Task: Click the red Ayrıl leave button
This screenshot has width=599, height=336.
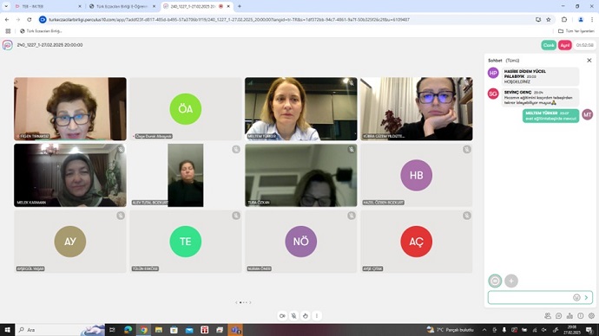Action: pyautogui.click(x=564, y=45)
